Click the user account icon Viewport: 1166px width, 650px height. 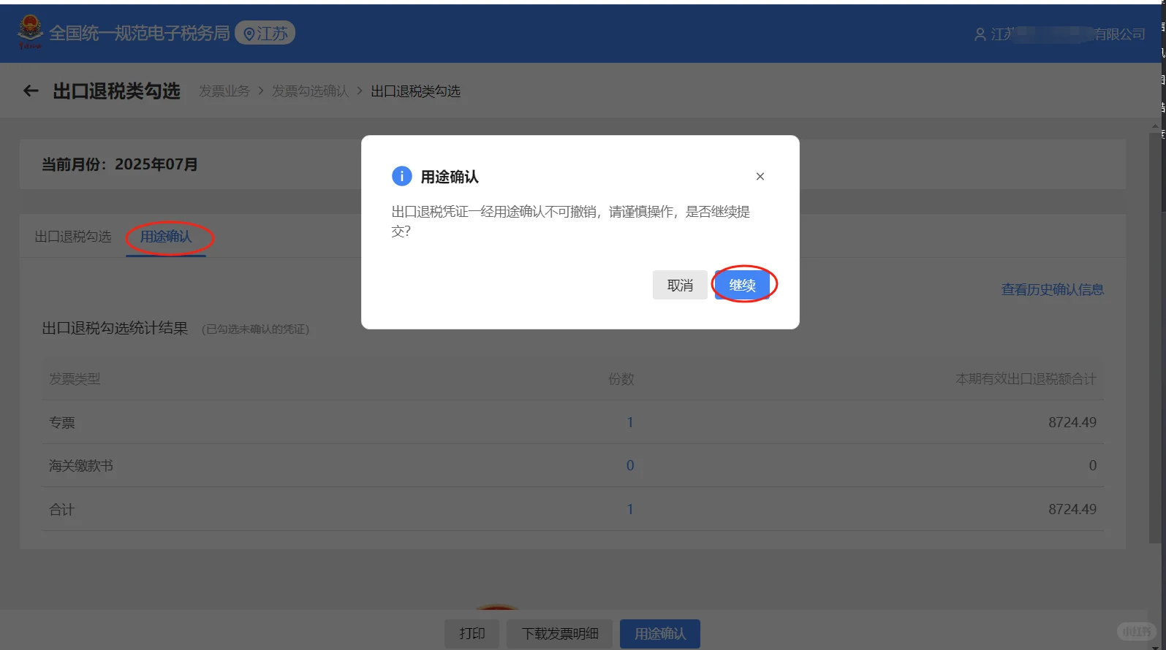[980, 34]
